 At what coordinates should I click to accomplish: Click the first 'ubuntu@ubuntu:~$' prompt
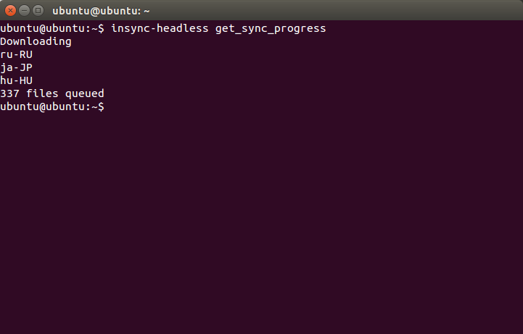52,28
